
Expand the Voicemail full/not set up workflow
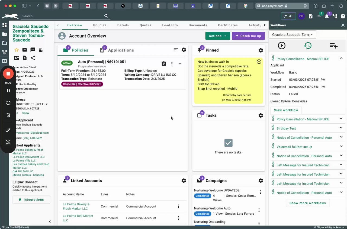point(341,147)
